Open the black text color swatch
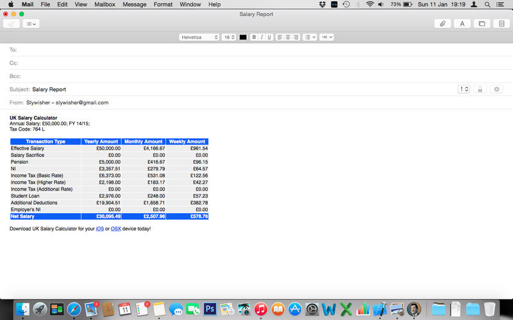513x320 pixels. [243, 37]
